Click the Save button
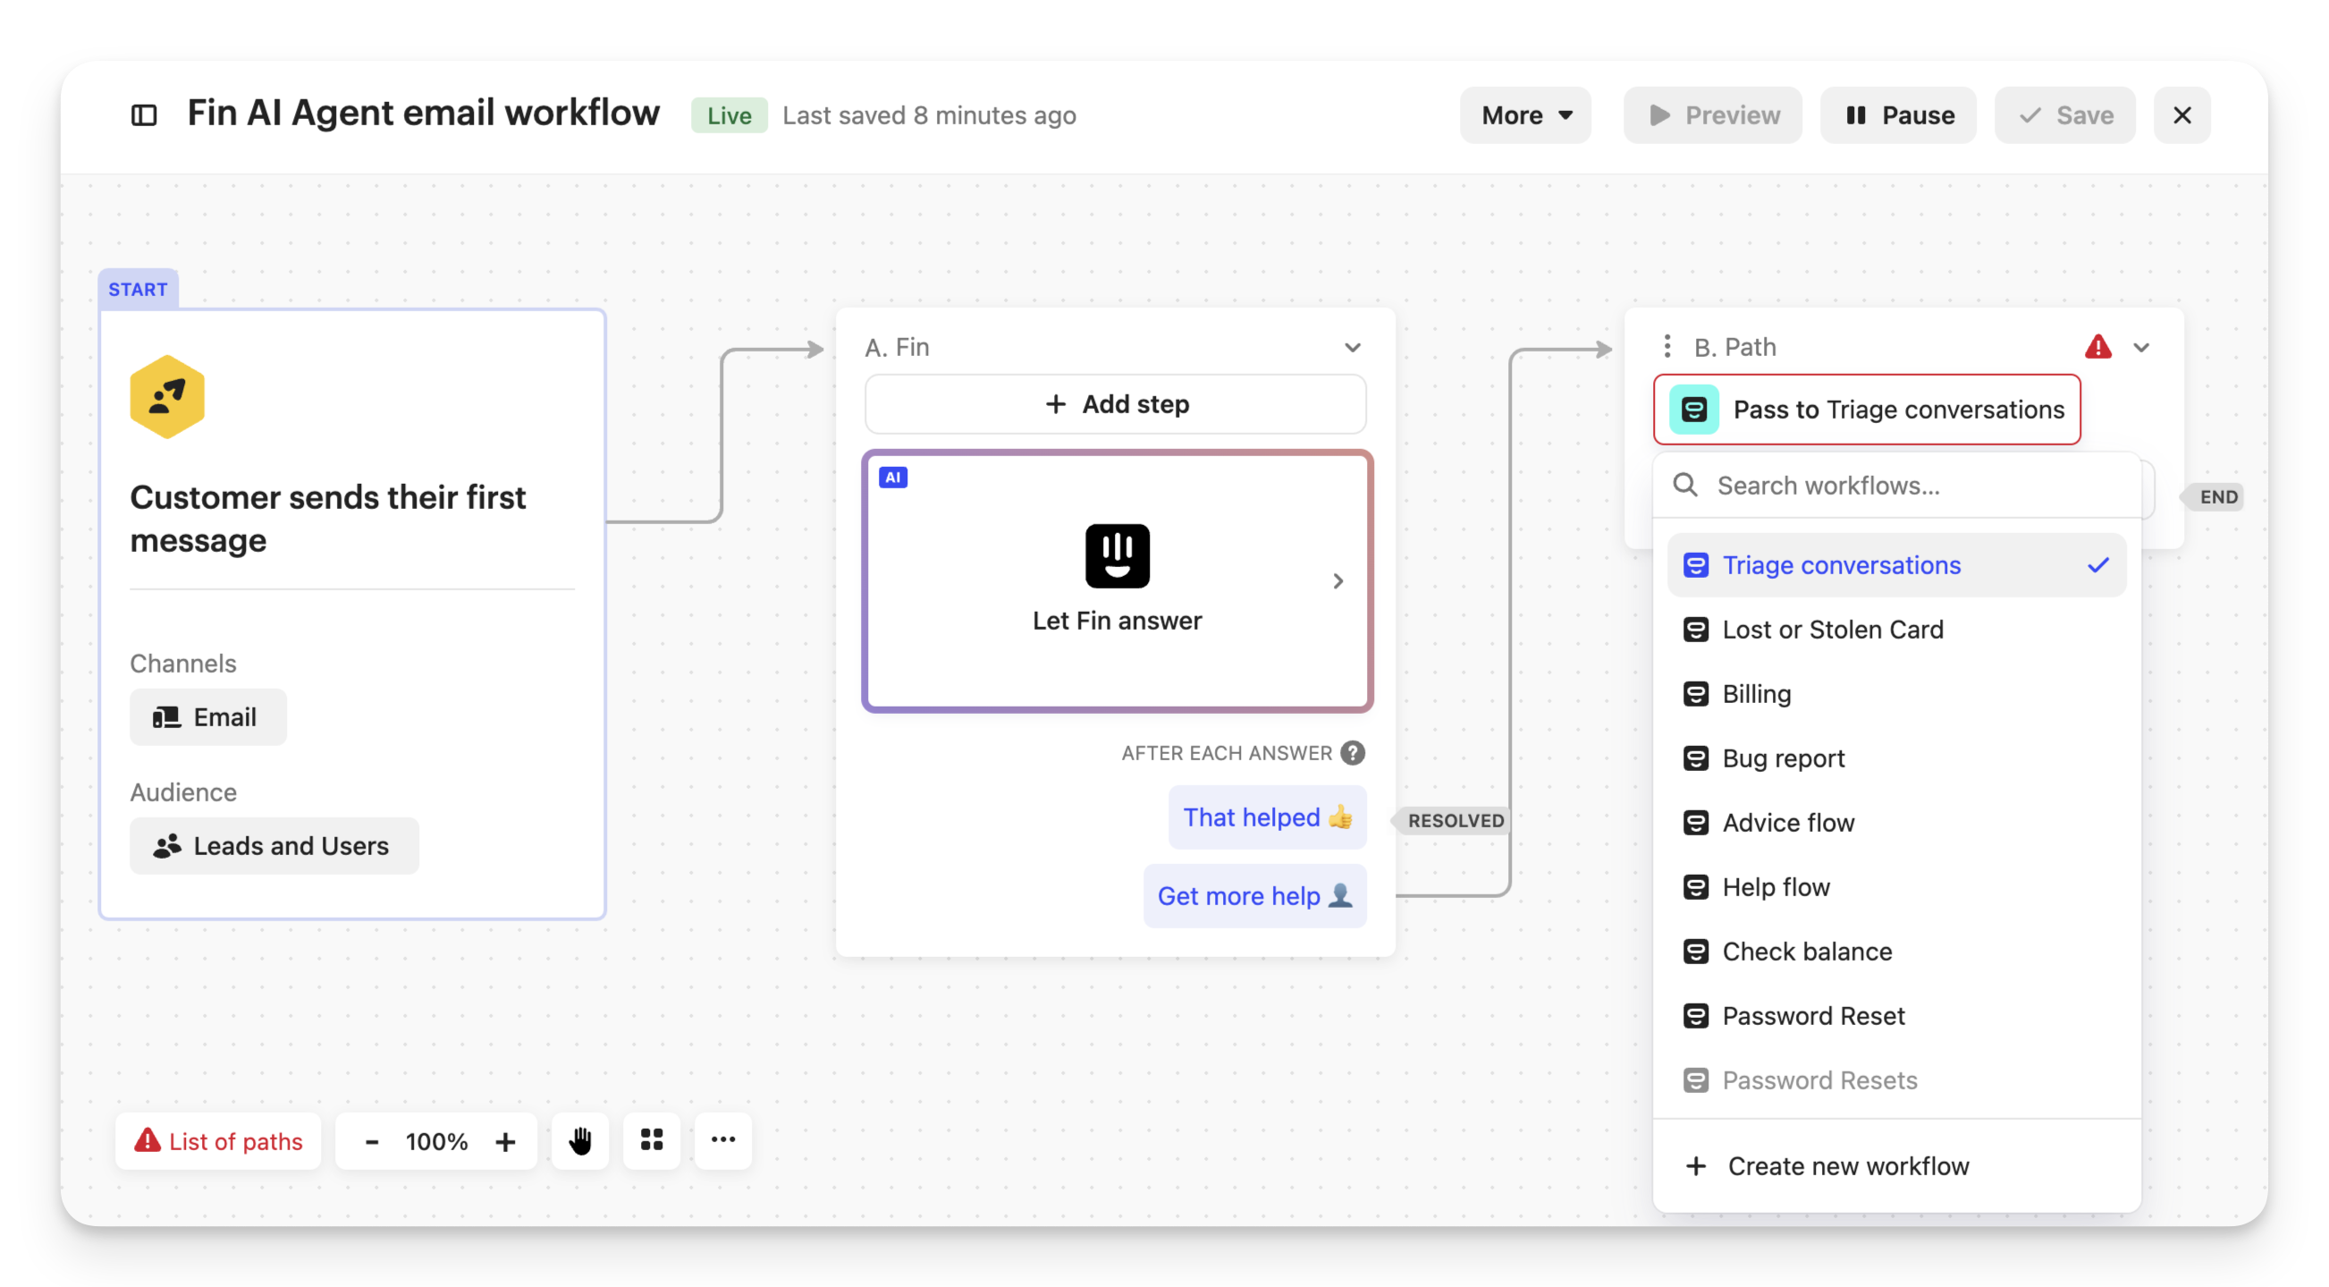The width and height of the screenshot is (2329, 1287). click(x=2064, y=114)
